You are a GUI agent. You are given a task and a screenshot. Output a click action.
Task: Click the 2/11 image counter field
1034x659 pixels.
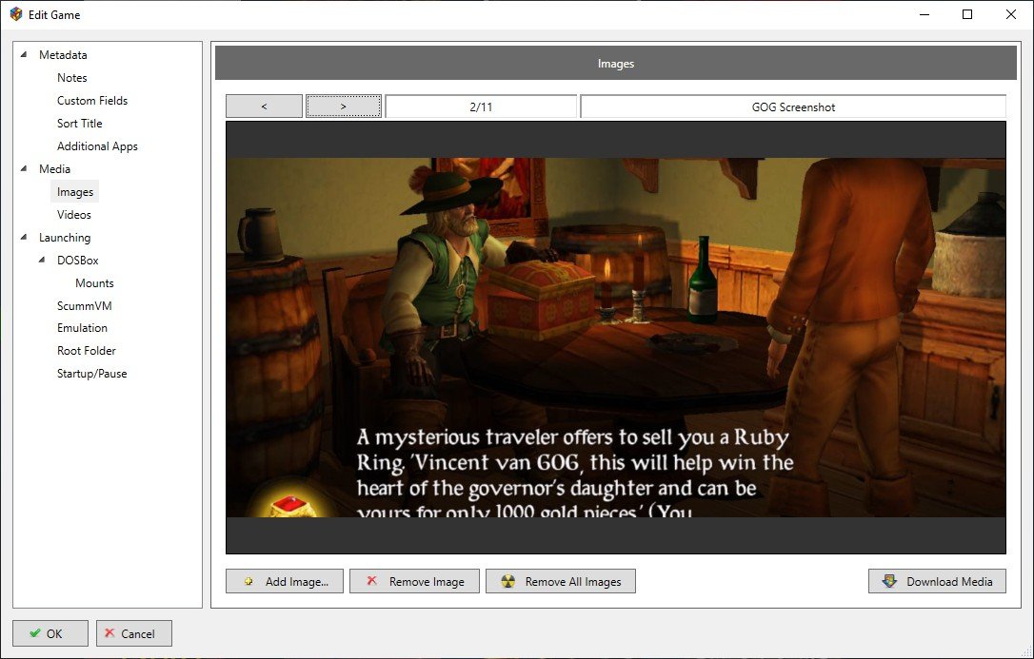click(x=482, y=107)
